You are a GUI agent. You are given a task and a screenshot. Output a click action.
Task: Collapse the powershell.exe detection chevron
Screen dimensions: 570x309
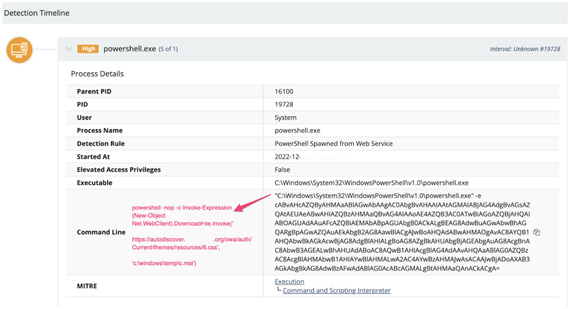(x=68, y=49)
